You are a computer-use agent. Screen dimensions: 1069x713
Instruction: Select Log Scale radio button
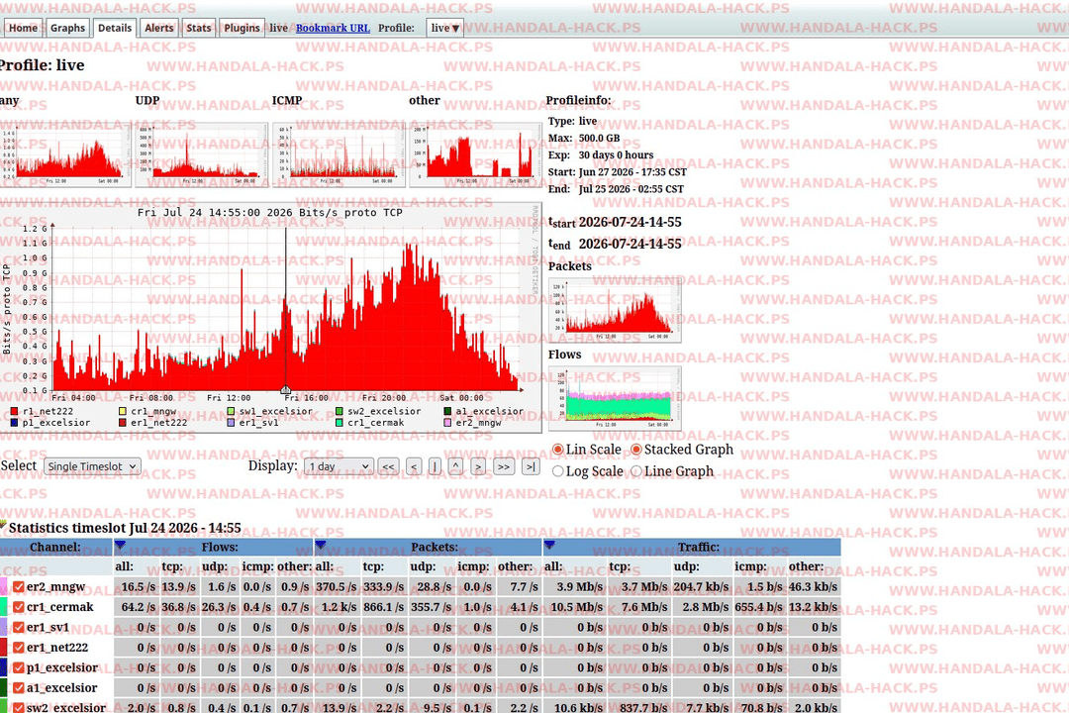[x=557, y=471]
